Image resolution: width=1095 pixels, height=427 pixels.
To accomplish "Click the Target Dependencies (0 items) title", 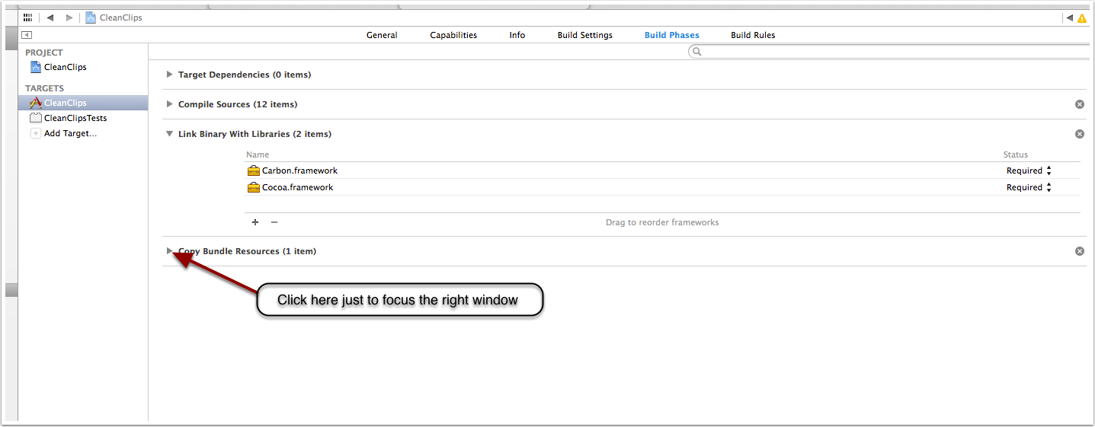I will click(x=245, y=75).
